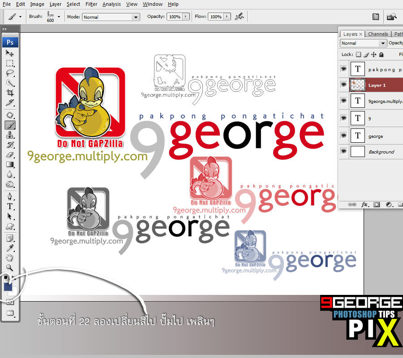
Task: Select the History Brush tool
Action: point(10,145)
